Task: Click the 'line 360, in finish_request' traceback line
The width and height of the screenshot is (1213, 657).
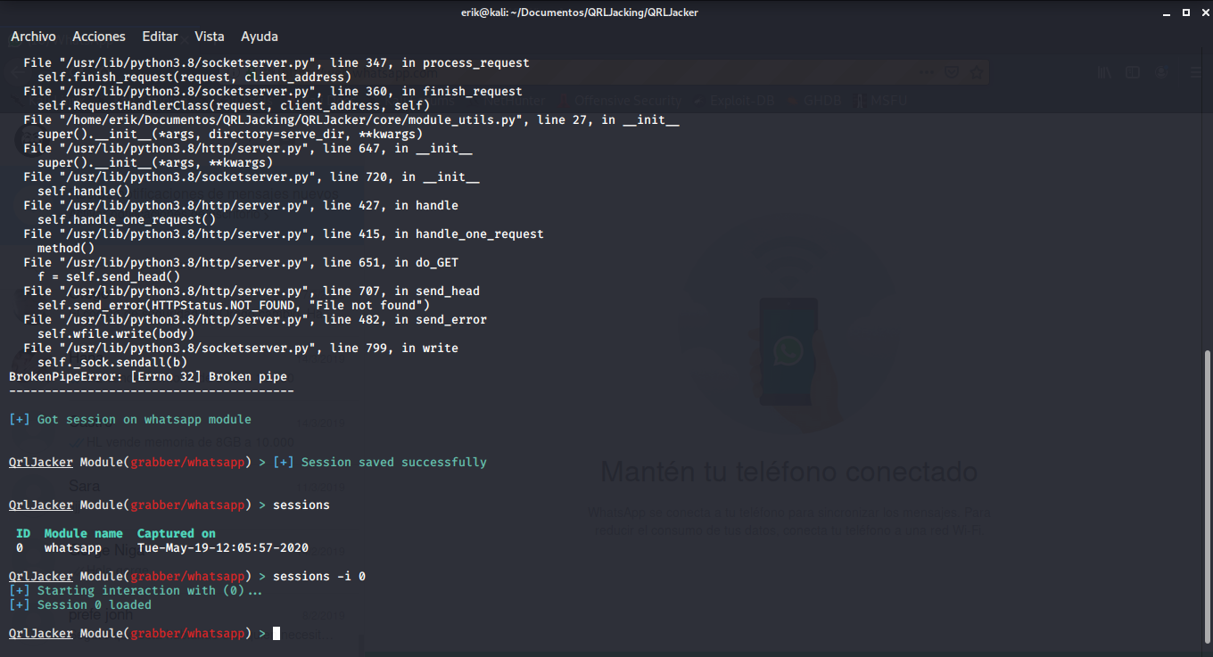Action: click(273, 91)
